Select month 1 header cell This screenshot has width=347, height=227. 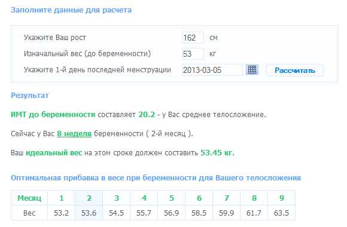pyautogui.click(x=61, y=198)
